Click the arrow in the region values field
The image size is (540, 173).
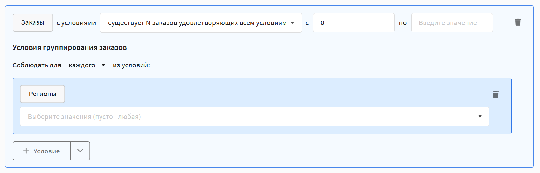pyautogui.click(x=480, y=117)
